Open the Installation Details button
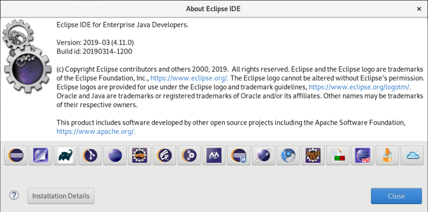 pos(61,196)
